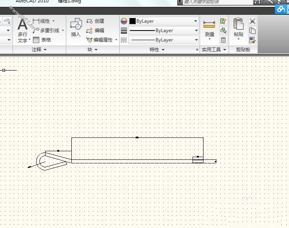
Task: Expand the Properties (特性) panel
Action: (x=157, y=49)
